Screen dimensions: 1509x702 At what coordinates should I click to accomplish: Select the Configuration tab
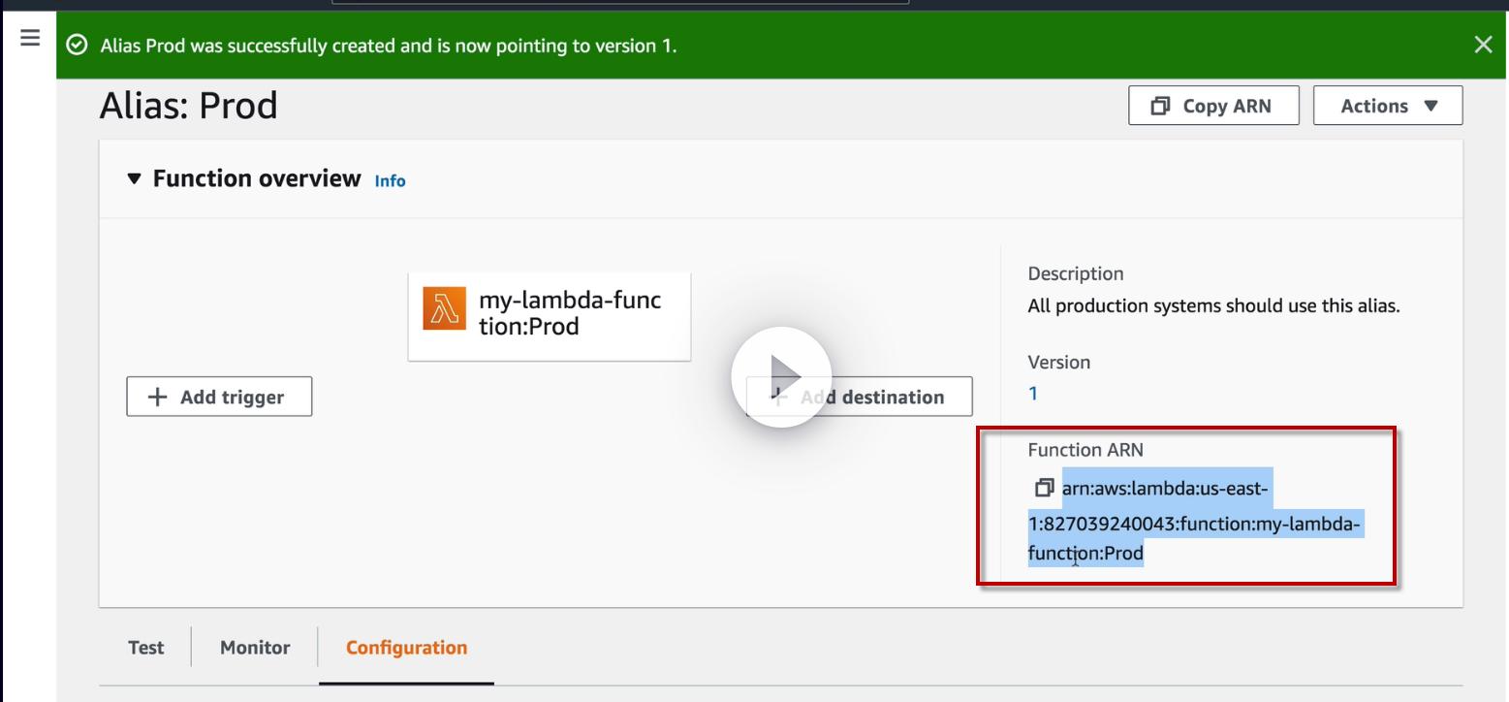(x=406, y=648)
